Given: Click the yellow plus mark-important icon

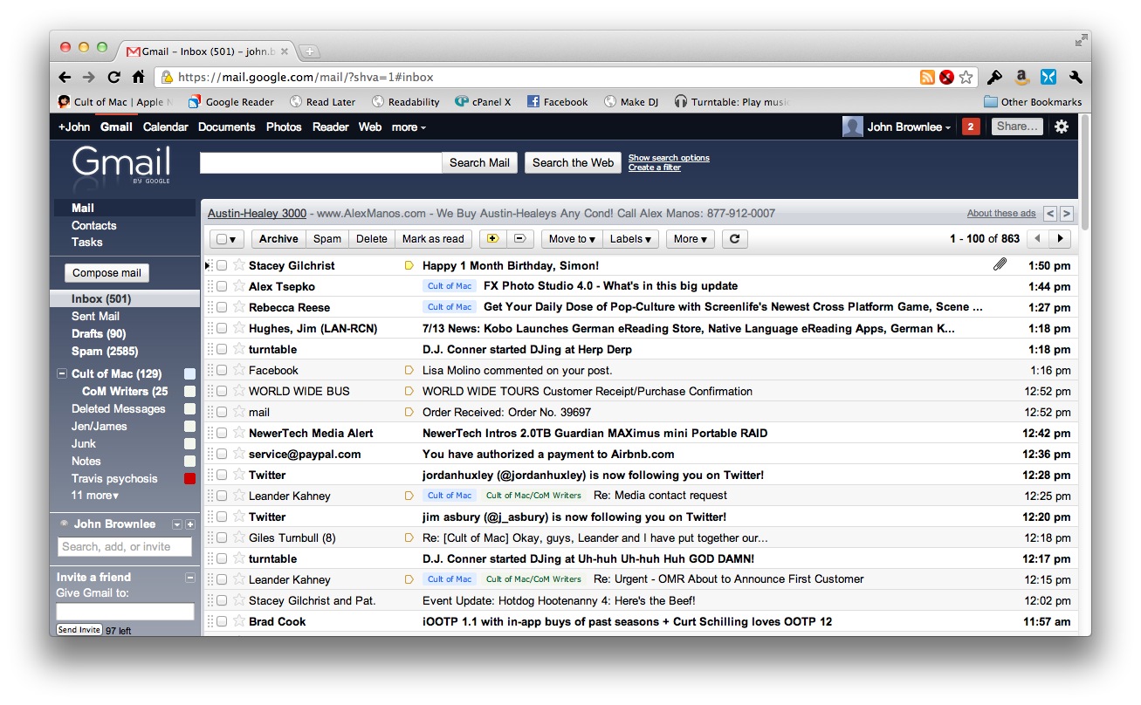Looking at the screenshot, I should coord(491,239).
